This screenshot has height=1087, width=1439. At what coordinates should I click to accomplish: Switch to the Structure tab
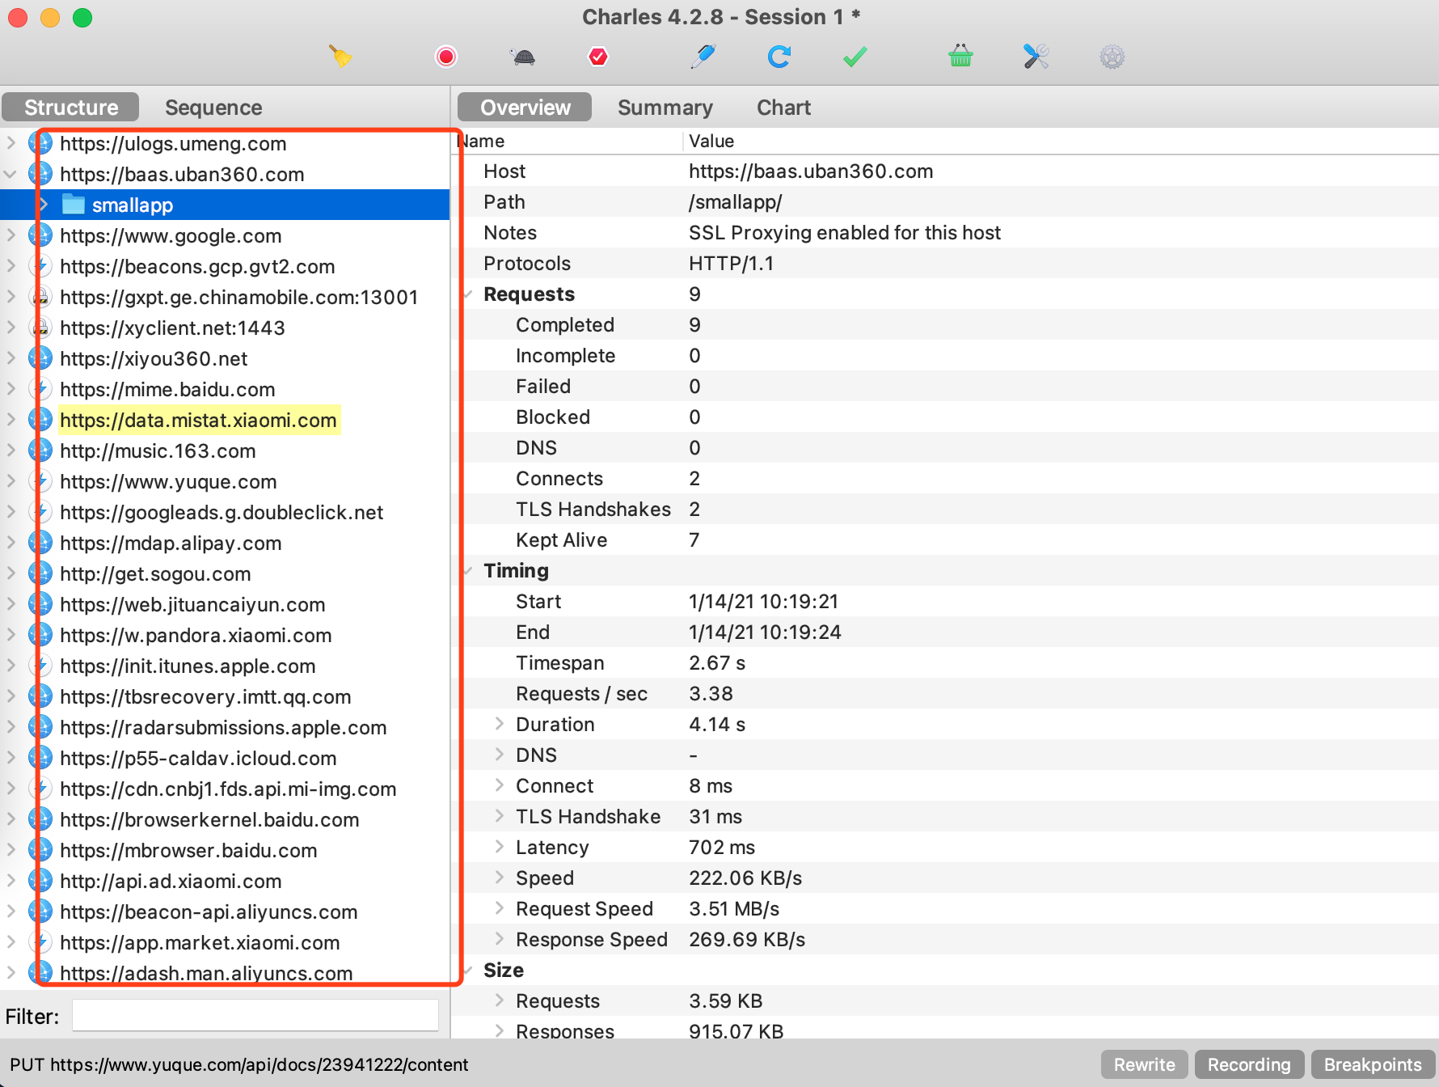coord(71,107)
